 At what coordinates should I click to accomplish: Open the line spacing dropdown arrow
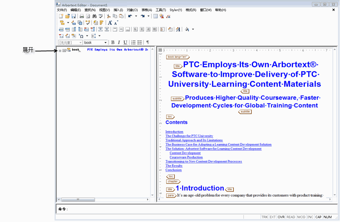(x=100, y=36)
